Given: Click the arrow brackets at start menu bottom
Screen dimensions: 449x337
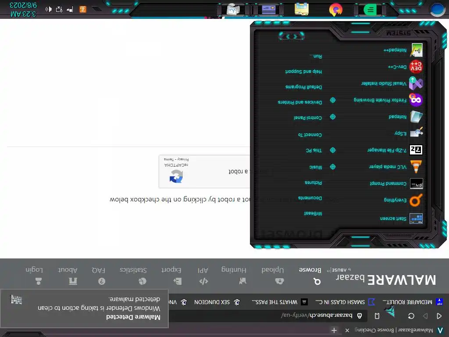Looking at the screenshot, I should (x=291, y=36).
